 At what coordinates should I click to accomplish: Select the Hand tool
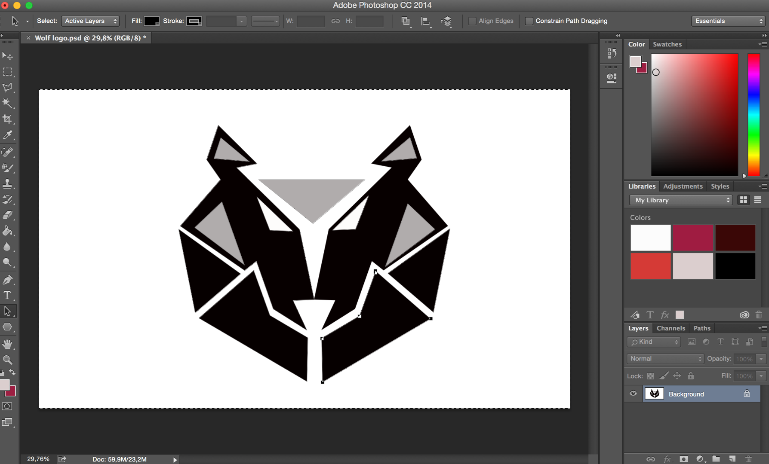[7, 344]
